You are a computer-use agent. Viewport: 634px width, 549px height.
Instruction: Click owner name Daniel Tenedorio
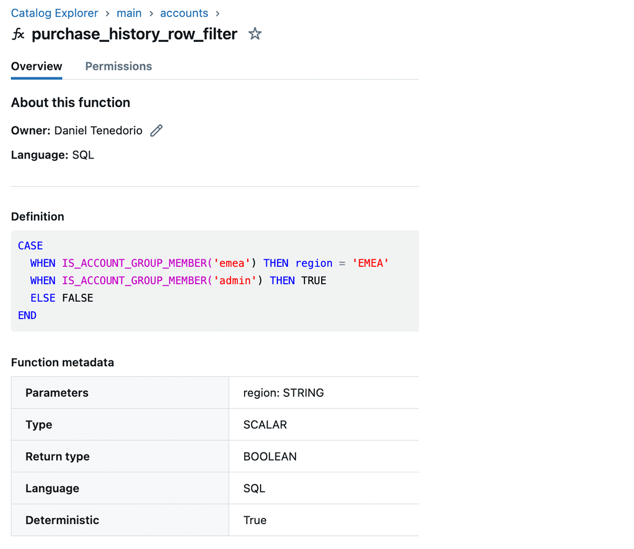point(98,131)
